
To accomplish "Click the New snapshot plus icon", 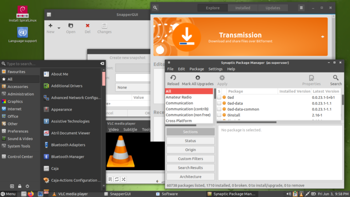I will point(50,25).
